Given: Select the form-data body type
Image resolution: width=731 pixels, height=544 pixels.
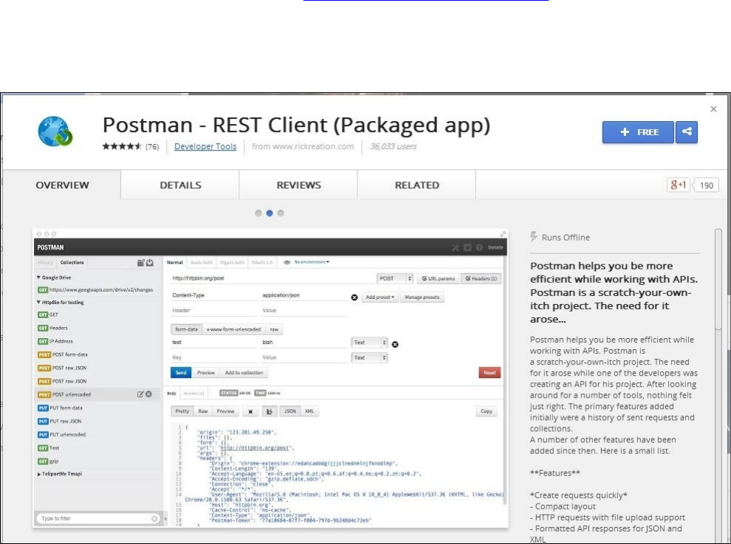Looking at the screenshot, I should click(187, 329).
